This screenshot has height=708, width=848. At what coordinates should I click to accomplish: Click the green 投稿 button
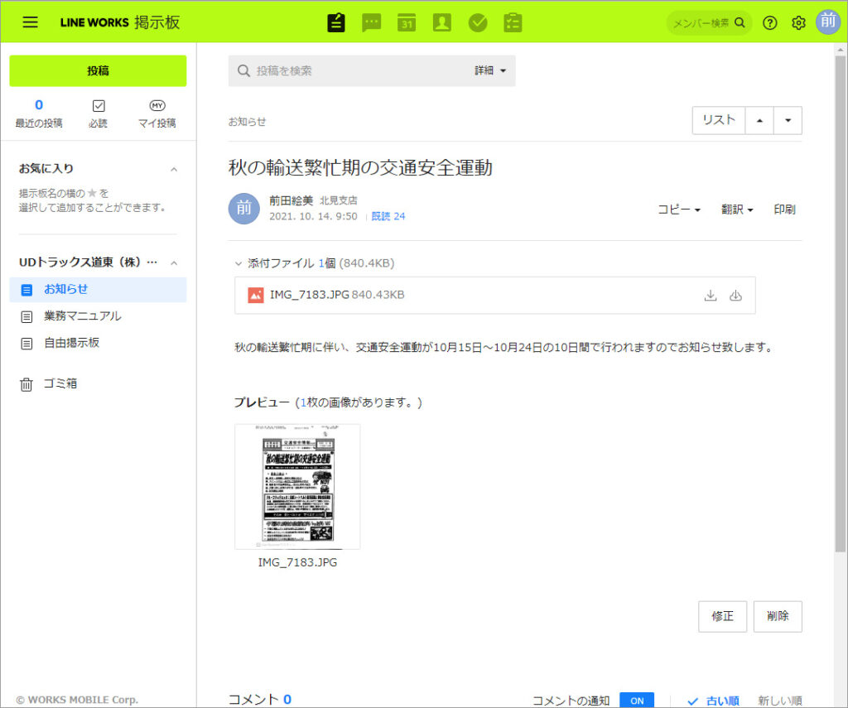point(98,71)
